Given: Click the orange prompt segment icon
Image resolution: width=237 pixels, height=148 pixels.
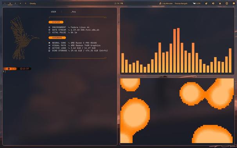Looking at the screenshot, I should [9, 69].
